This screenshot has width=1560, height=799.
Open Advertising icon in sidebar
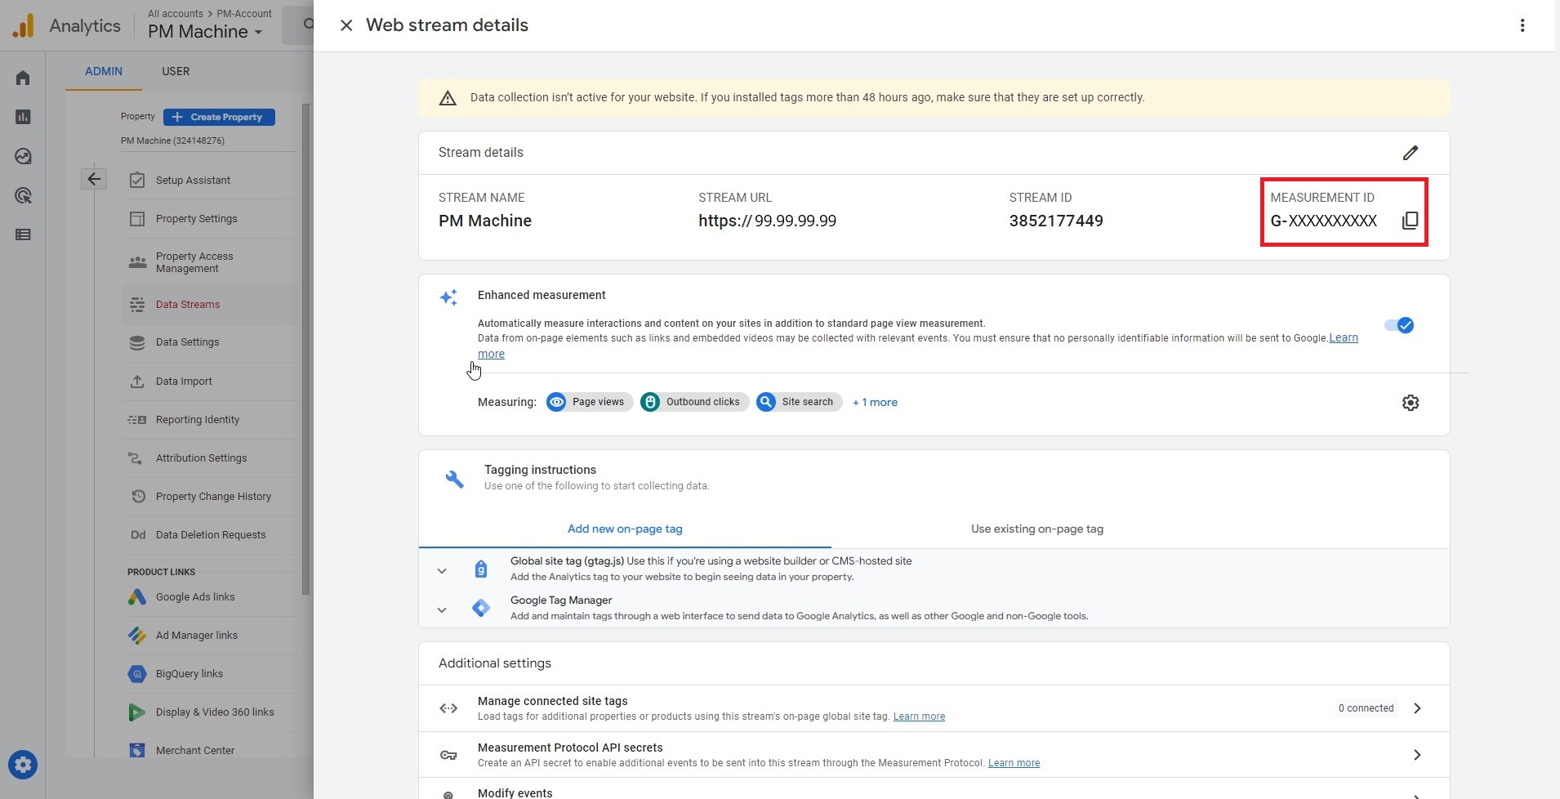point(23,195)
